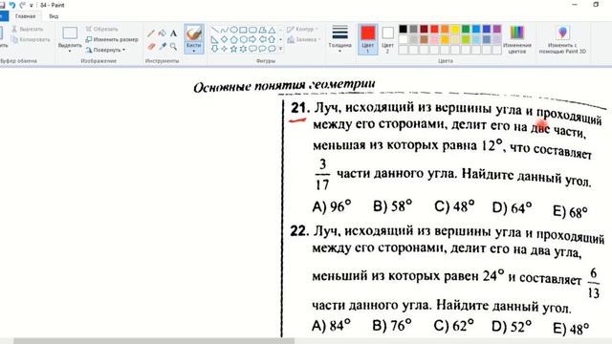Image resolution: width=612 pixels, height=344 pixels.
Task: Expand the shapes gallery more arrow
Action: coord(280,49)
